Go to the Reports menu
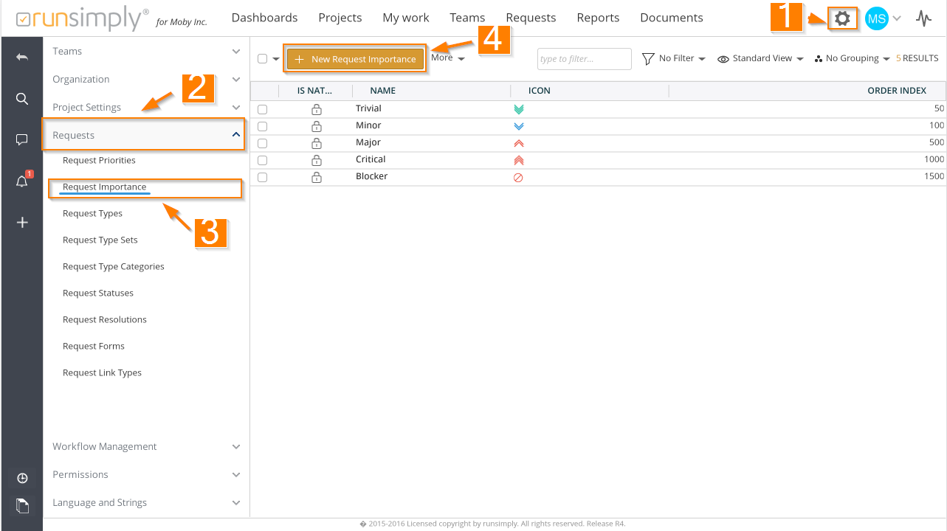Image resolution: width=947 pixels, height=531 pixels. pos(598,18)
